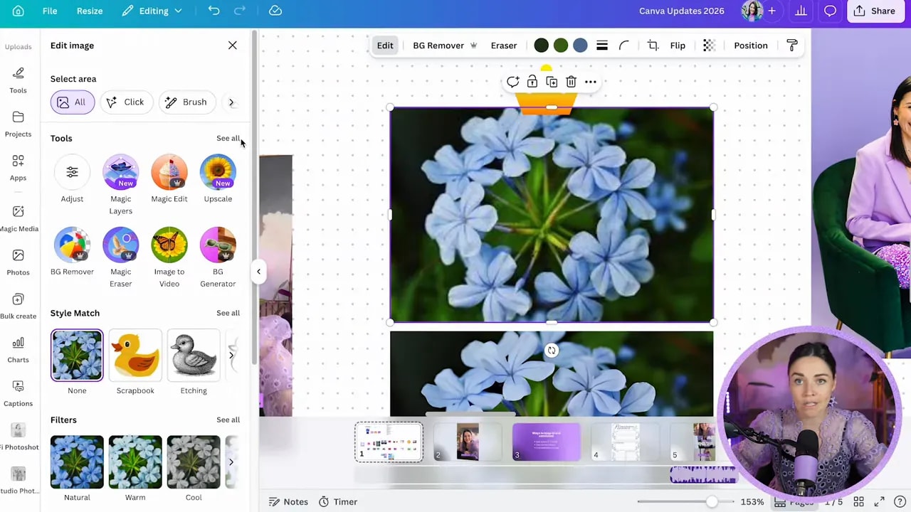Screen dimensions: 911x512
Task: Open the Charts sidebar section
Action: 19,349
